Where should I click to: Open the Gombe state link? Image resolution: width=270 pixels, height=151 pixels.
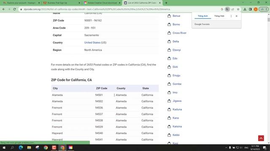tap(177, 84)
